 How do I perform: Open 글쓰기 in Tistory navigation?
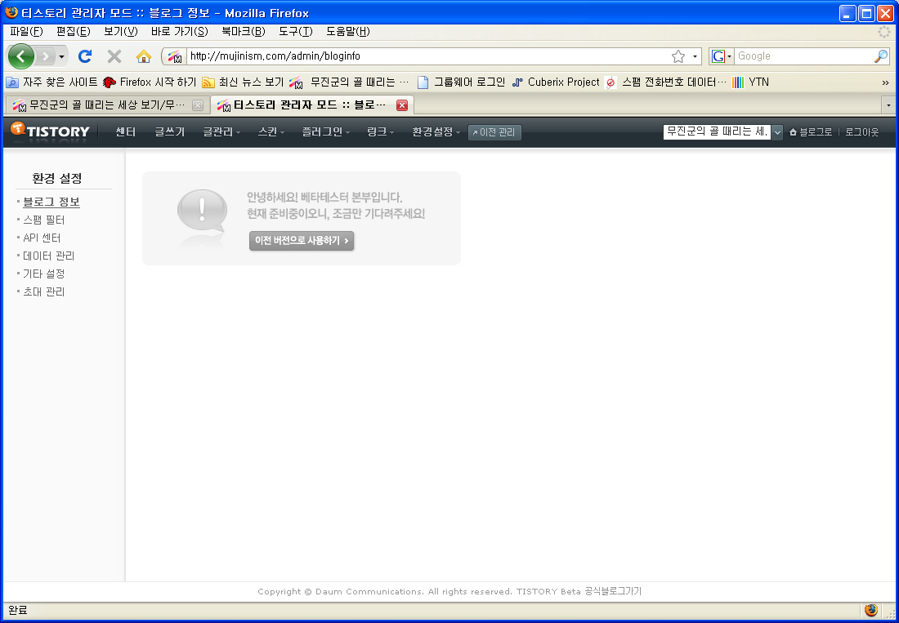170,132
